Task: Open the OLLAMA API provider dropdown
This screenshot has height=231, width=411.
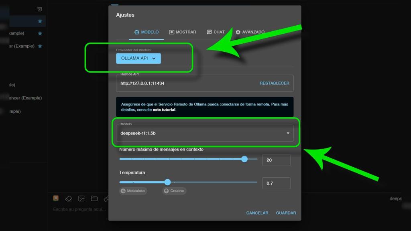Action: 138,58
